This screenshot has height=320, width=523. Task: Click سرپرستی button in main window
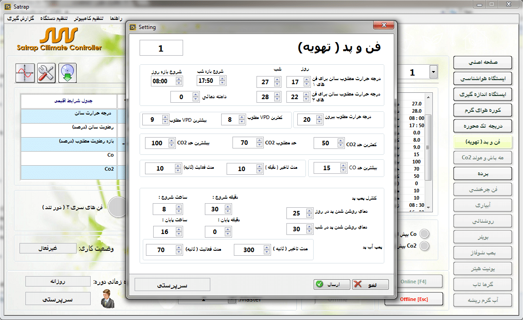pyautogui.click(x=58, y=299)
